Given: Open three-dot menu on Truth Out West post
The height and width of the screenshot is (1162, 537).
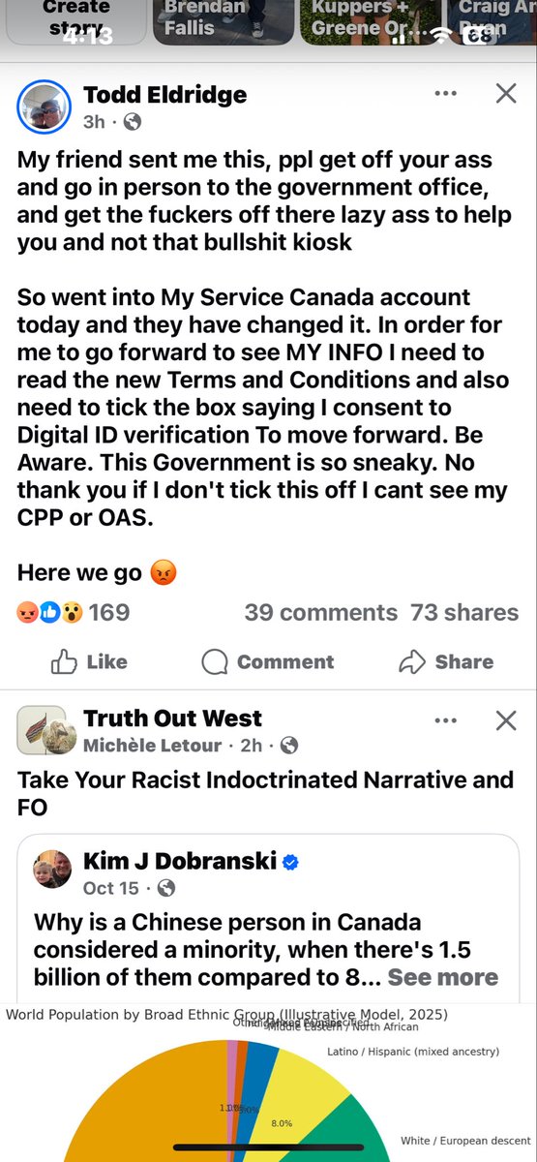Looking at the screenshot, I should [445, 720].
